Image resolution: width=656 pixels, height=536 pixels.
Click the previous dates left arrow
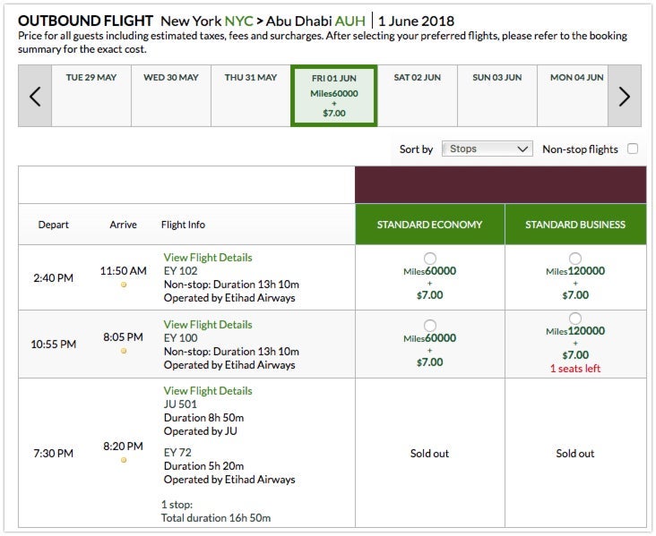pos(35,96)
